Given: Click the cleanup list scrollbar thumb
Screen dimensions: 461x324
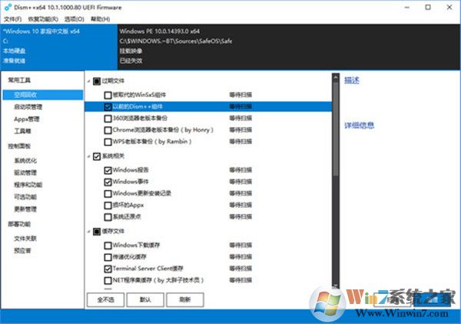Looking at the screenshot, I should point(336,128).
